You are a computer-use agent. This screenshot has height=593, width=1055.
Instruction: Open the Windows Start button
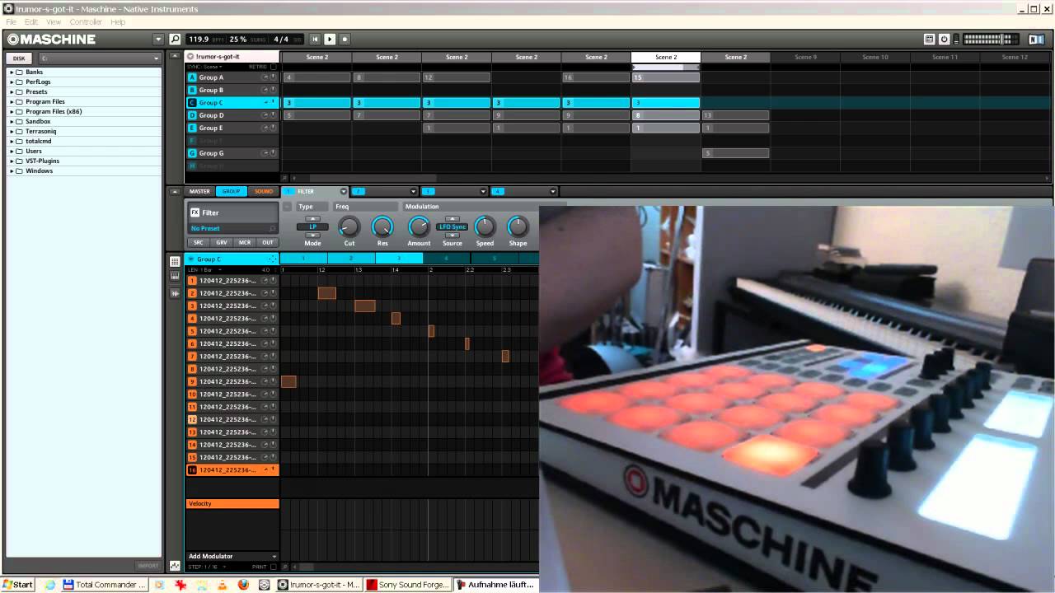click(x=18, y=585)
